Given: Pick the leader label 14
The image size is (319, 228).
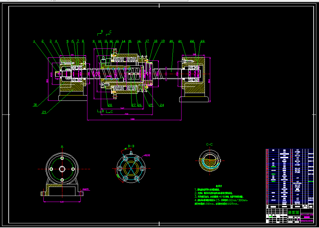Looking at the screenshot, I should point(123,41).
